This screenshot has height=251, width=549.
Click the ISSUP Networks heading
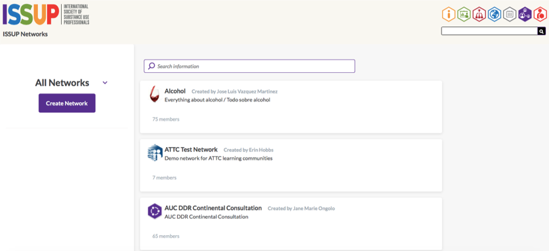pyautogui.click(x=25, y=34)
